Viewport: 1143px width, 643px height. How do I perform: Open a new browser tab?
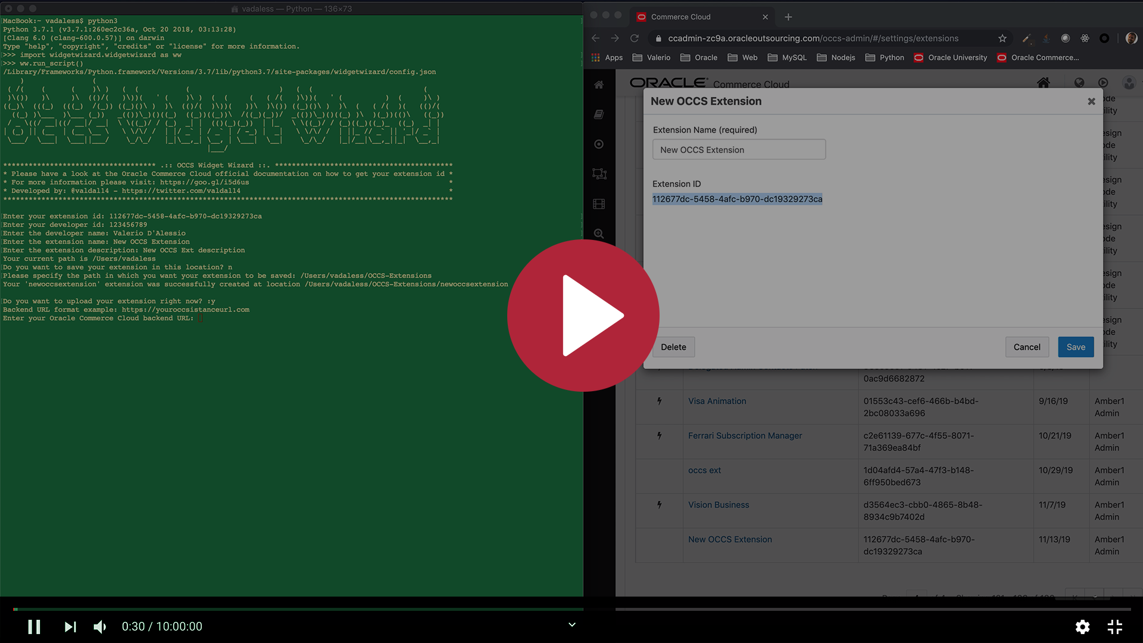(x=788, y=17)
